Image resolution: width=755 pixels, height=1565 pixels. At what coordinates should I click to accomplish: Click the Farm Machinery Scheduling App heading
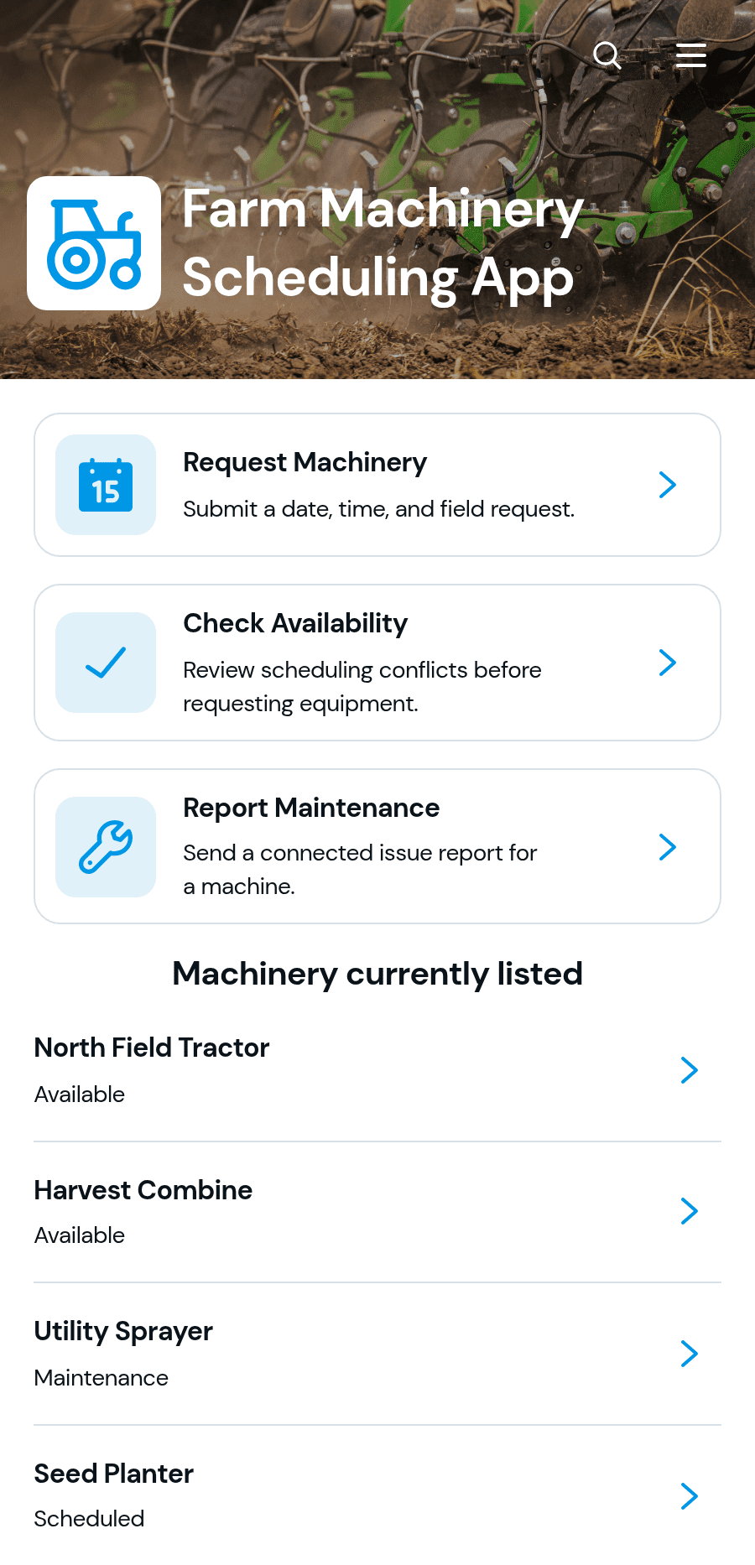point(383,243)
